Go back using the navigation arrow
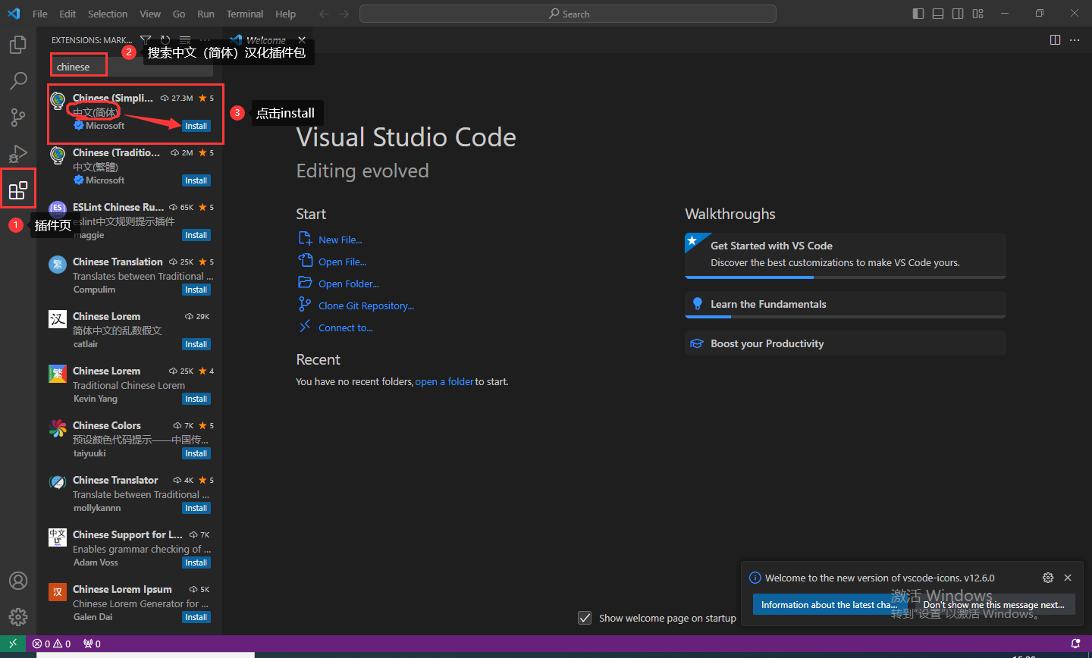 point(325,14)
